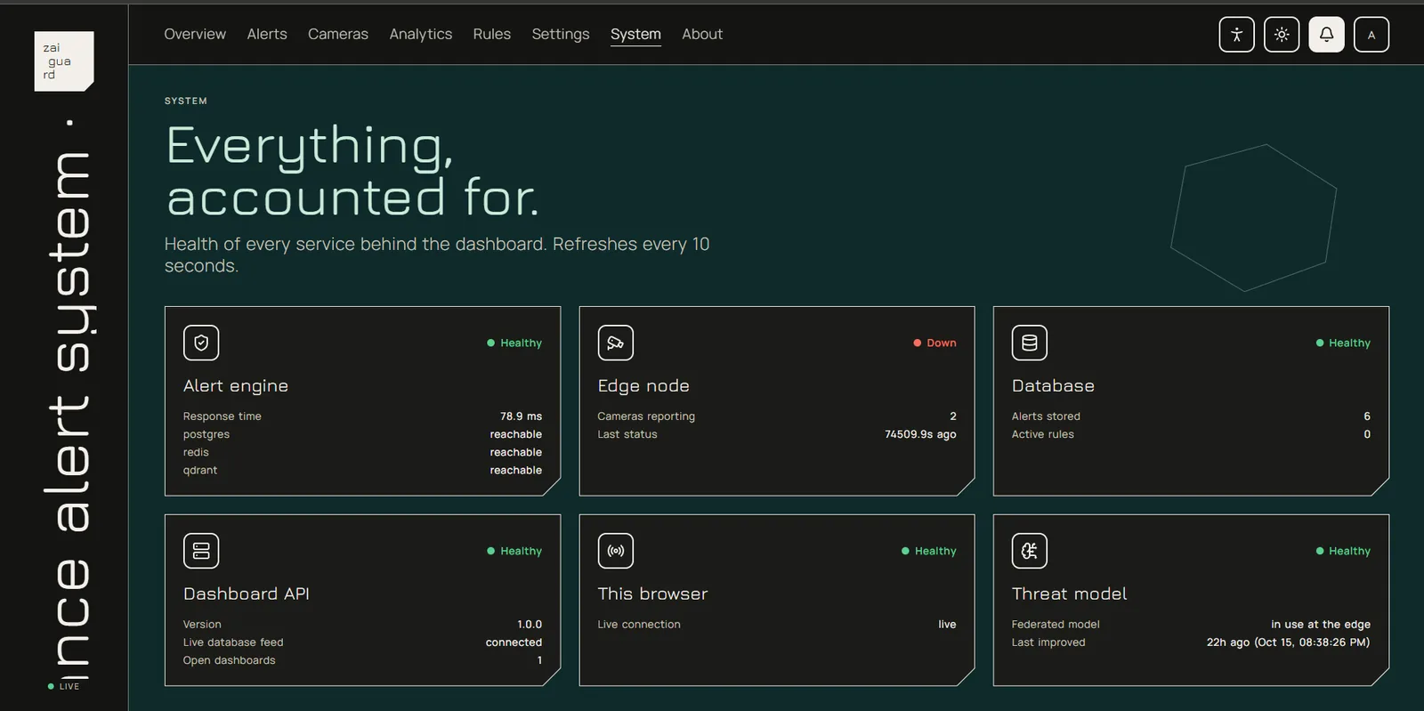Screen dimensions: 1424x711
Task: Click the Edge node camera icon
Action: [616, 343]
